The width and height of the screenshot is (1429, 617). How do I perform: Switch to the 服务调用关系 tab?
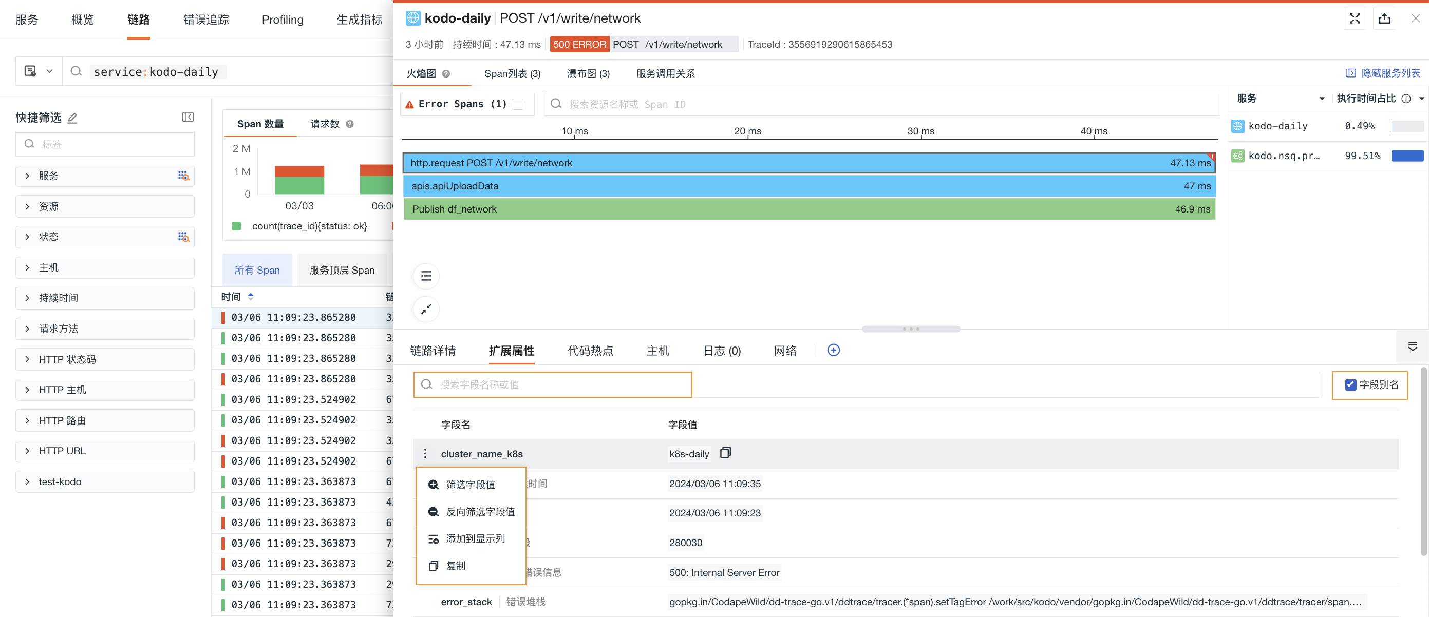pos(665,74)
